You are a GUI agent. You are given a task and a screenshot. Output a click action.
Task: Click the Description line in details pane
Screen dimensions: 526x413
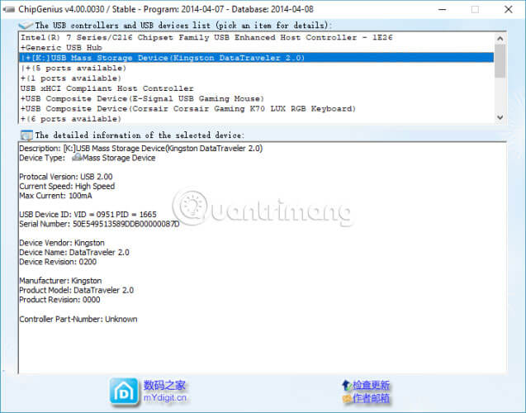pyautogui.click(x=141, y=149)
